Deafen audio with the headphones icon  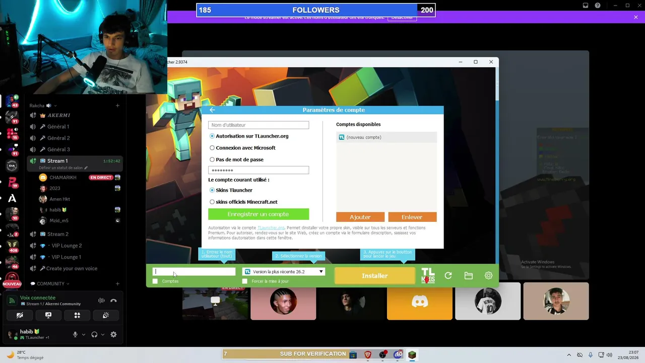(94, 334)
